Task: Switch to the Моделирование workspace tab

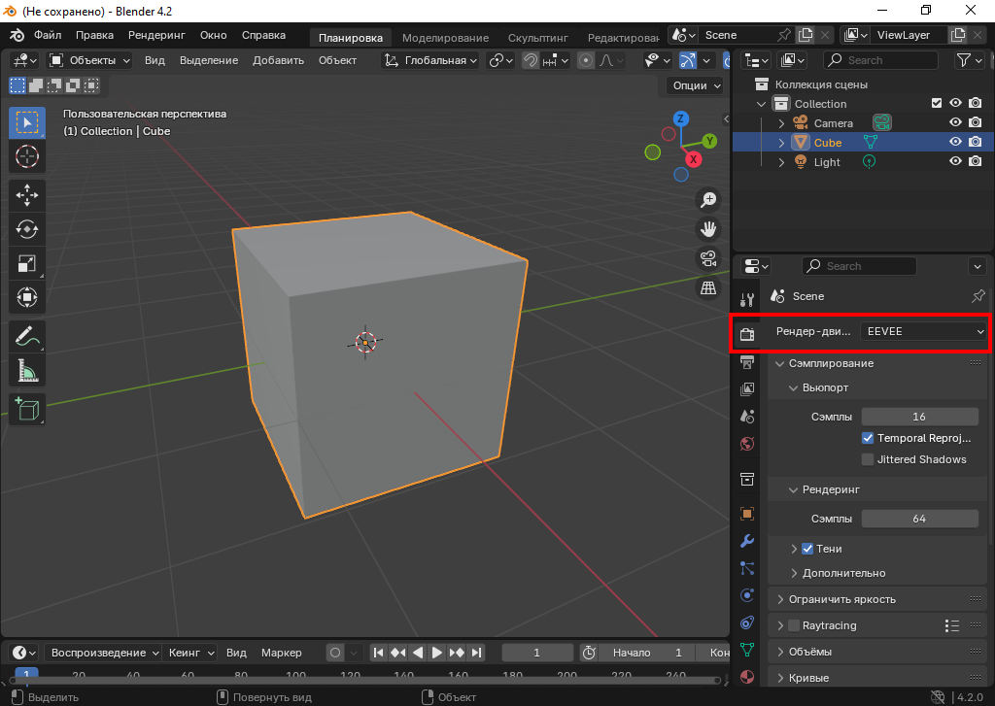Action: click(x=445, y=38)
